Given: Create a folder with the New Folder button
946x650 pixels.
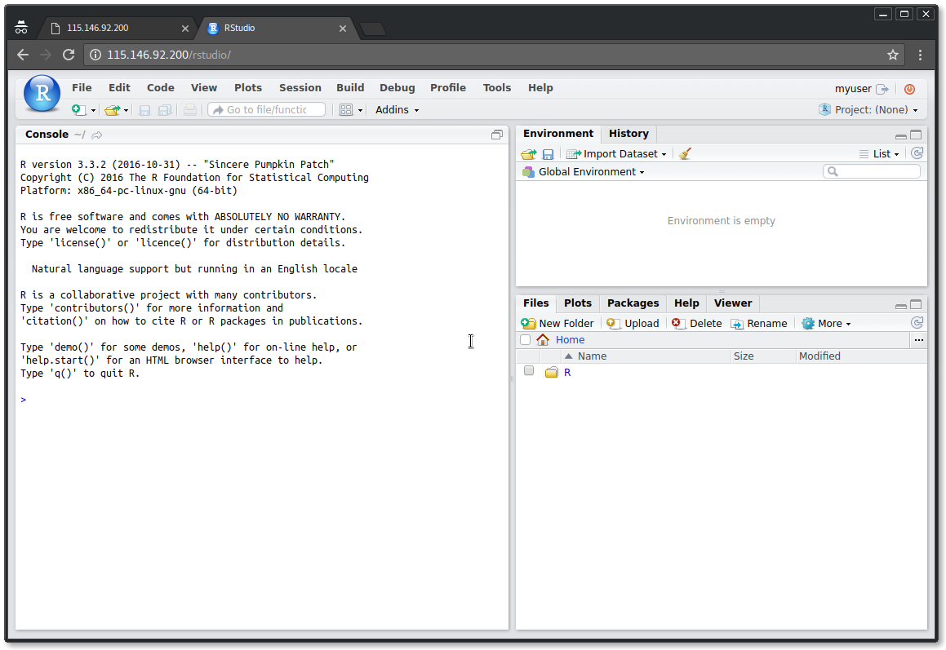Looking at the screenshot, I should tap(557, 323).
